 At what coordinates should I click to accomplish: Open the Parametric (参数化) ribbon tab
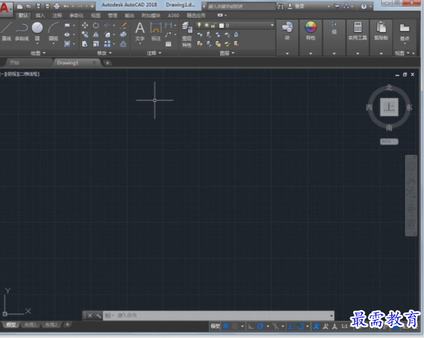77,15
